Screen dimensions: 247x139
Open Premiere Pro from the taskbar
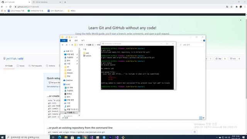(110, 137)
